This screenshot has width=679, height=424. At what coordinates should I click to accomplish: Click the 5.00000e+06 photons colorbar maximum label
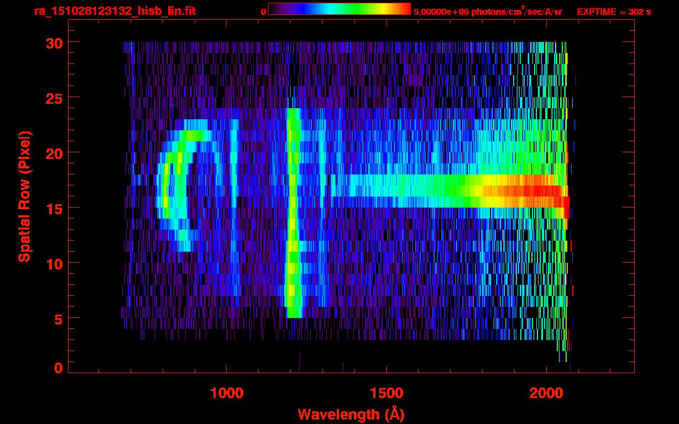[488, 11]
